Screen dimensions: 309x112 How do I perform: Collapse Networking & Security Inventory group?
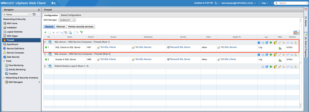tap(4, 78)
